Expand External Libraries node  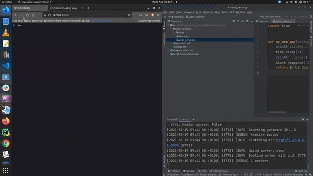[x=168, y=51]
